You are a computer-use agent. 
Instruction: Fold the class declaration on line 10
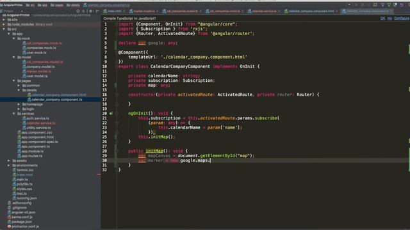click(117, 66)
